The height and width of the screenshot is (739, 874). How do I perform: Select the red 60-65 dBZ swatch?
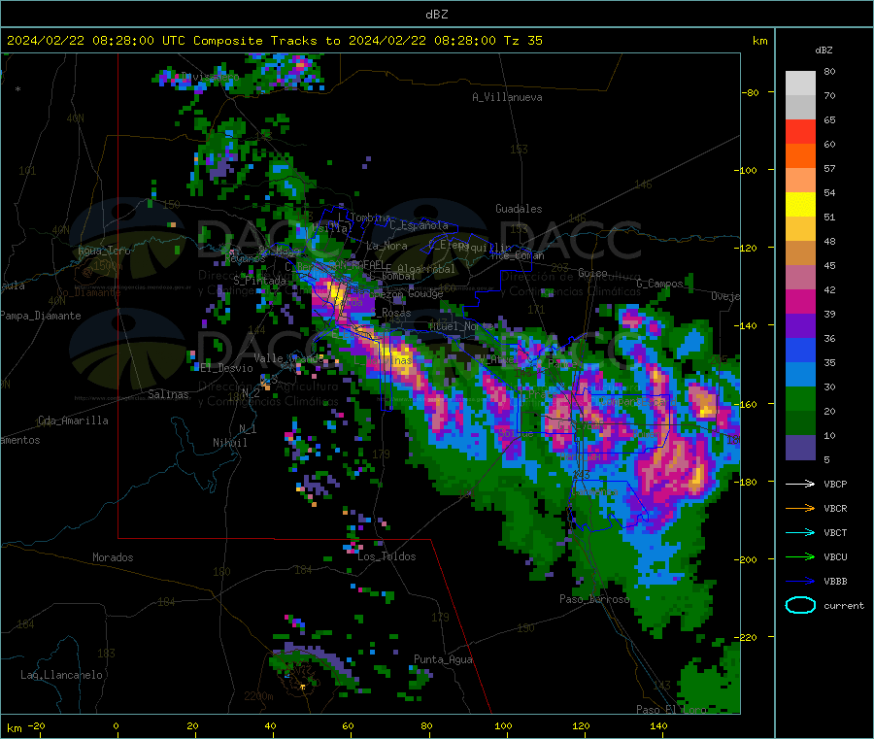coord(800,131)
